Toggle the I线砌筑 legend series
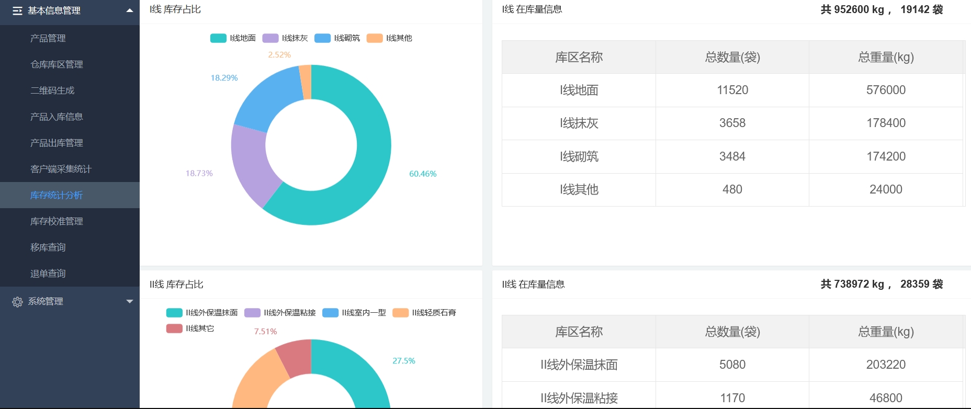The height and width of the screenshot is (409, 971). (322, 38)
